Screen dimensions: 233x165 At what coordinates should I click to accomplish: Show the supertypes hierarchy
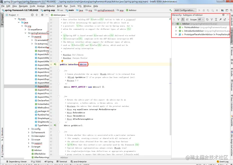pos(178,19)
